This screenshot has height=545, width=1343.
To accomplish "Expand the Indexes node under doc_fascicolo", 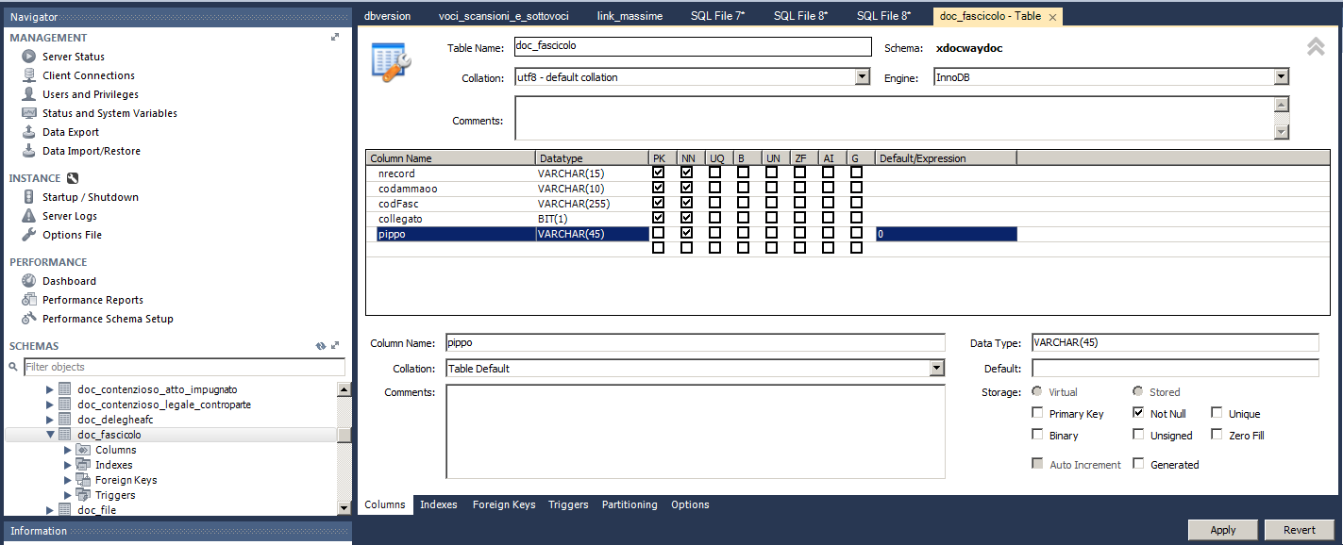I will (x=68, y=465).
